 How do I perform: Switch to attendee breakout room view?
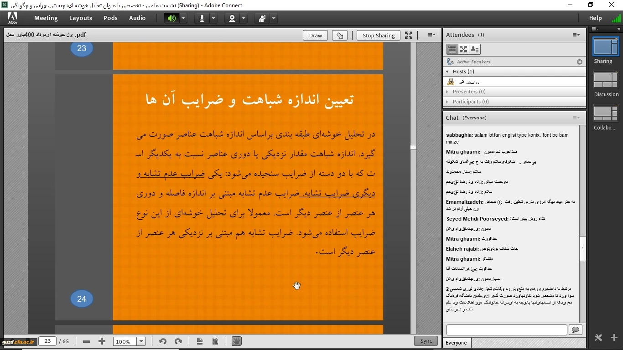(463, 49)
